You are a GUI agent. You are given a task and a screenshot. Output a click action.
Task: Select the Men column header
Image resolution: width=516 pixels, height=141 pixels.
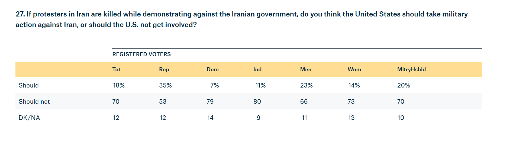306,69
